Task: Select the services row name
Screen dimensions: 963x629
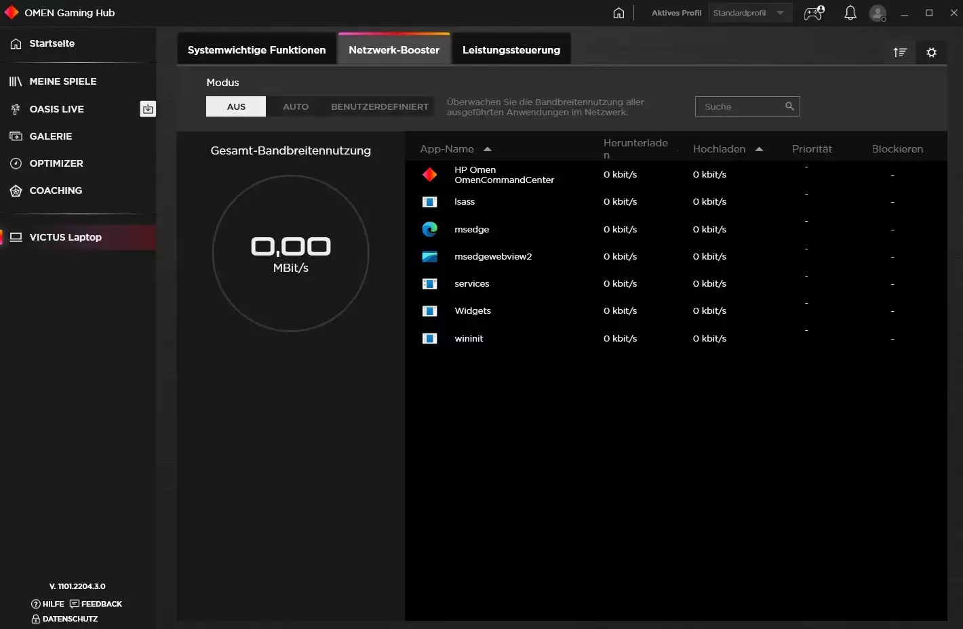Action: click(472, 284)
